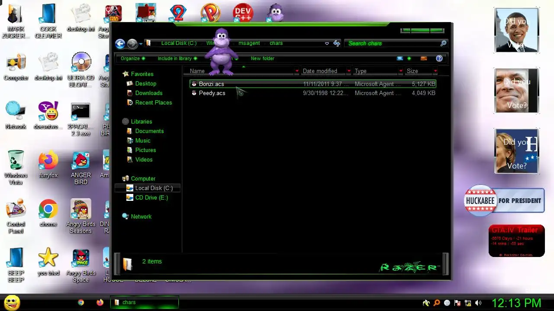This screenshot has height=311, width=554.
Task: Go back with the blue Back arrow
Action: pyautogui.click(x=120, y=43)
